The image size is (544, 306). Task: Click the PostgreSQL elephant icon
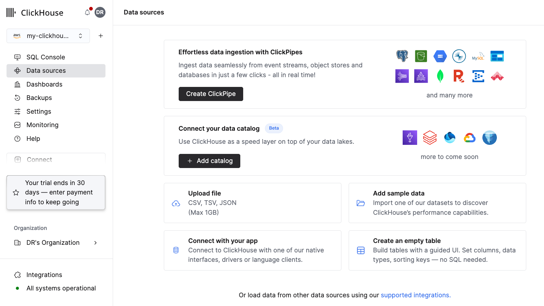(x=402, y=56)
